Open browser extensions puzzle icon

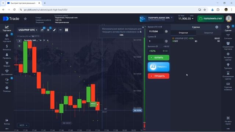(218, 10)
